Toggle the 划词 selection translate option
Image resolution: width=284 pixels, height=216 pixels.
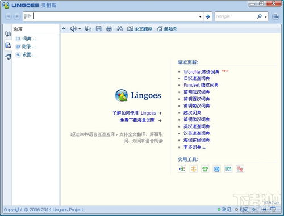click(x=241, y=210)
